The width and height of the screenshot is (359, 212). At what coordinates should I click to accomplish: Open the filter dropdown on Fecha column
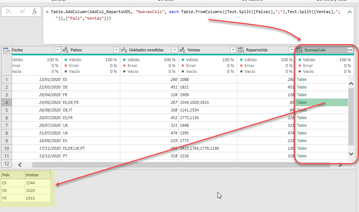click(x=58, y=50)
